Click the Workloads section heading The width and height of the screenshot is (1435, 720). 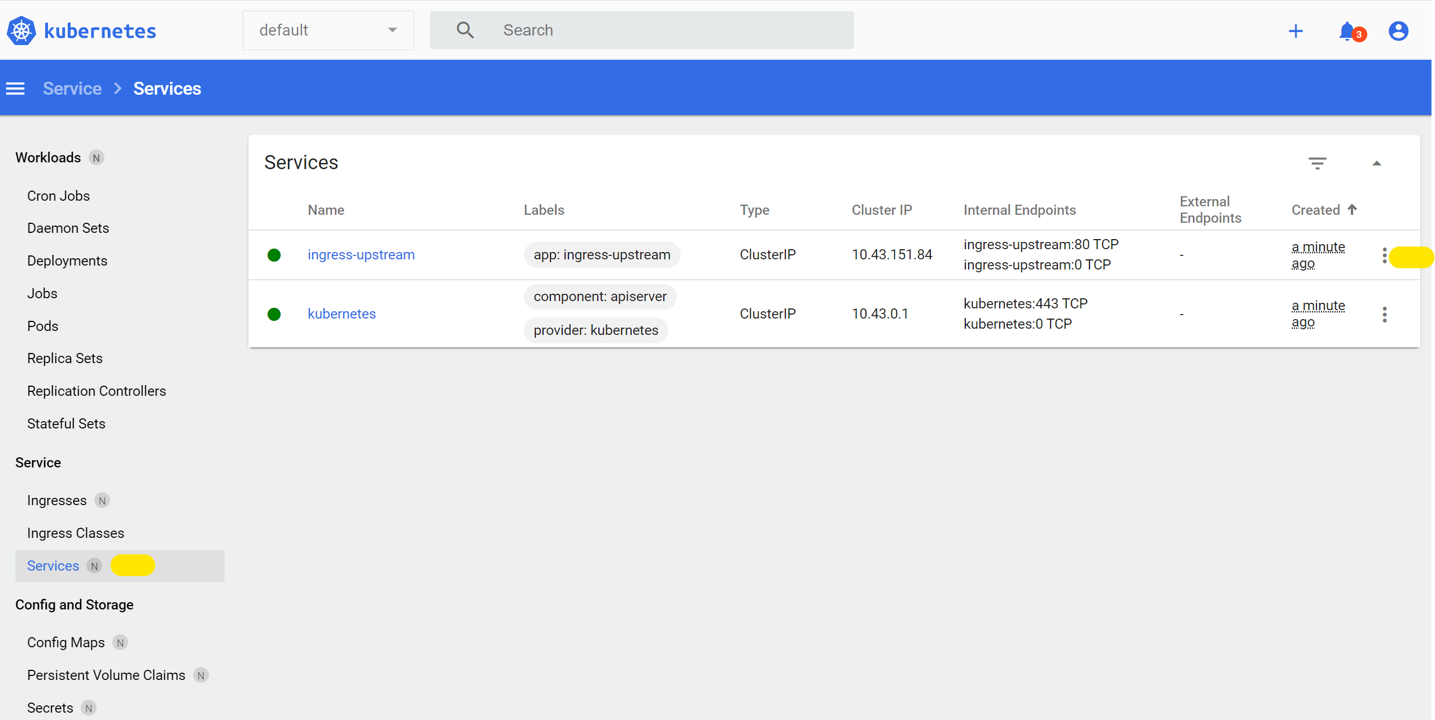click(48, 158)
